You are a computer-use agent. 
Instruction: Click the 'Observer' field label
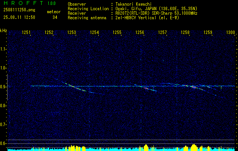tap(77, 4)
